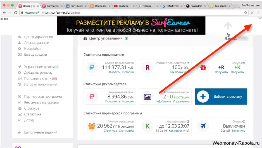Click the plus circle on Добавить рекламу button
The height and width of the screenshot is (148, 262).
pos(203,97)
